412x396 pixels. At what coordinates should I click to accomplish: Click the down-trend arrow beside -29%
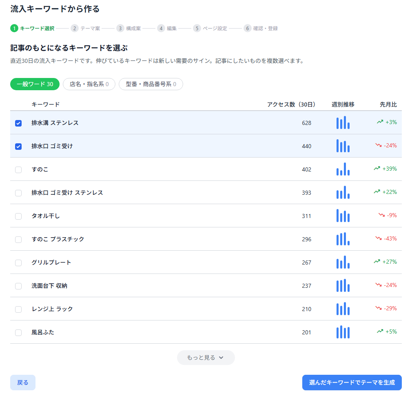click(379, 308)
